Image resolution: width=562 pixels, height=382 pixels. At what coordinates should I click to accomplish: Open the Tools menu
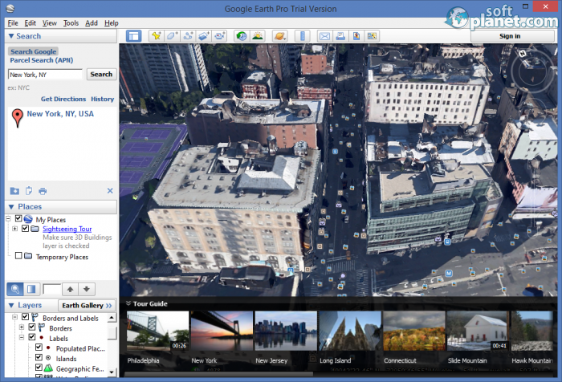(71, 23)
